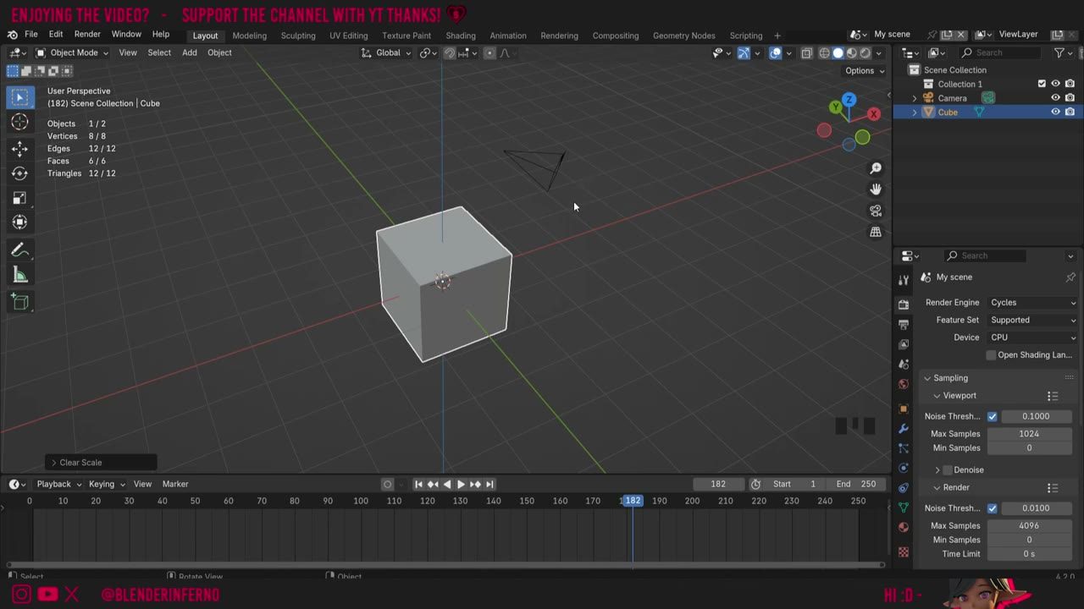The height and width of the screenshot is (609, 1084).
Task: Switch to the Geometry Nodes workspace tab
Action: (683, 36)
